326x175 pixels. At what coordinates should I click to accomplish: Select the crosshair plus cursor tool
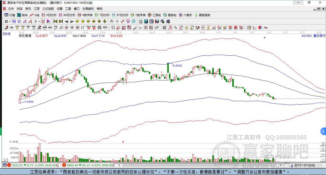point(117,21)
